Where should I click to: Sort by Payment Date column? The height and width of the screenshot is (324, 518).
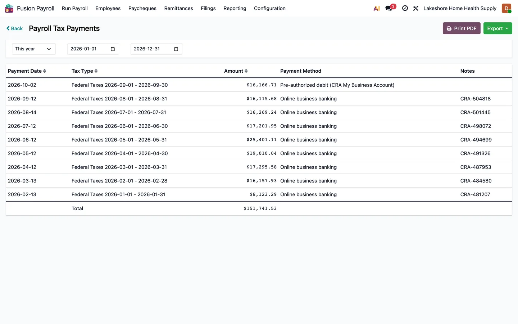click(27, 71)
